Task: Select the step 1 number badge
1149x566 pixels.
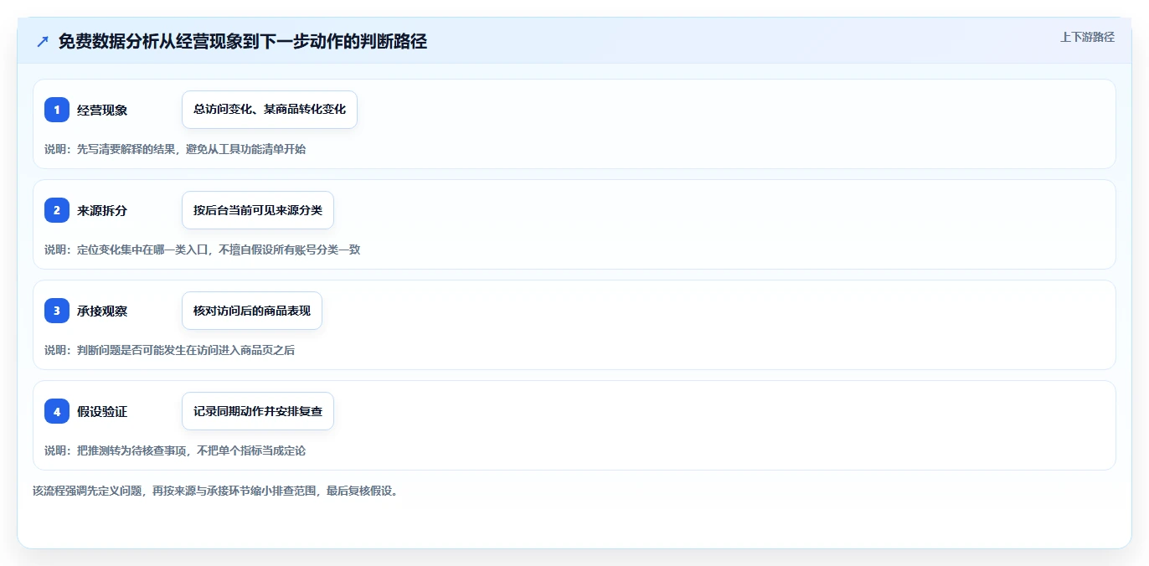Action: pyautogui.click(x=57, y=110)
